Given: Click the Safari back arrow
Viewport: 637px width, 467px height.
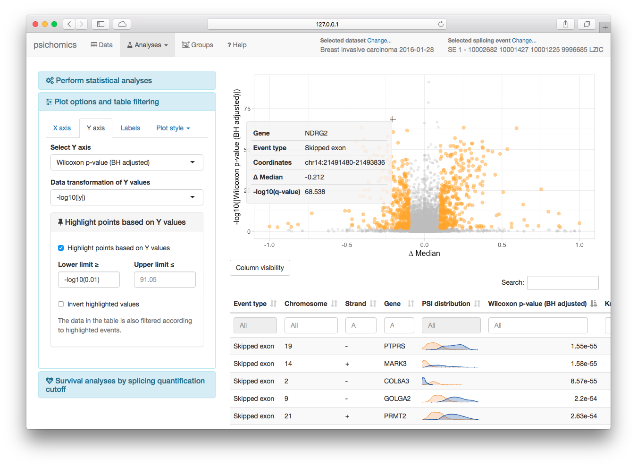Looking at the screenshot, I should click(x=69, y=24).
